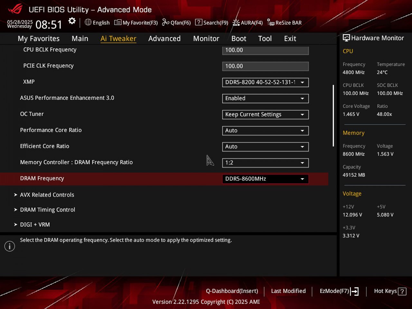Click the globe language icon
The image size is (412, 309).
(x=88, y=22)
